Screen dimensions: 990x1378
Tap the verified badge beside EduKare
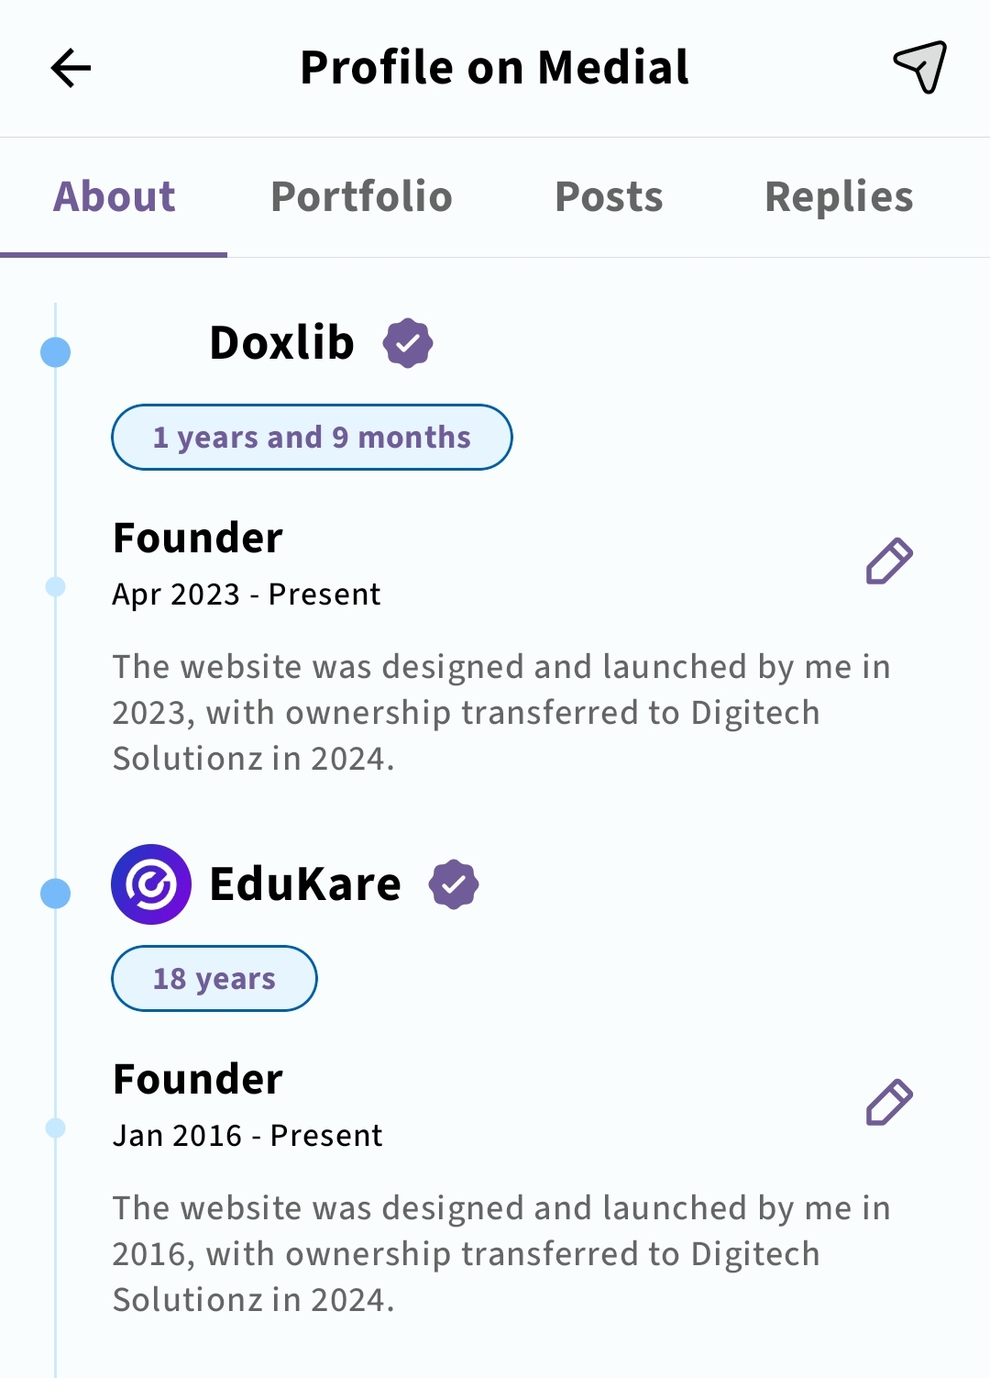[x=454, y=884]
